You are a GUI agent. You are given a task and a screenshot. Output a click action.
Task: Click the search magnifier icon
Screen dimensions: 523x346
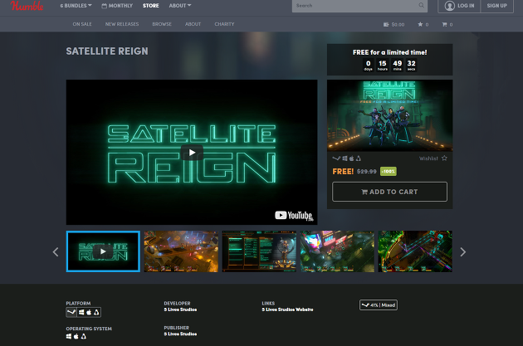click(421, 5)
